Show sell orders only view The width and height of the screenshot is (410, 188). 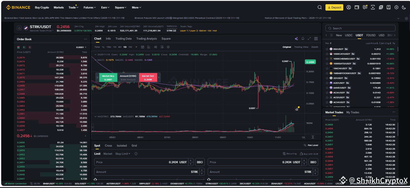[x=30, y=47]
